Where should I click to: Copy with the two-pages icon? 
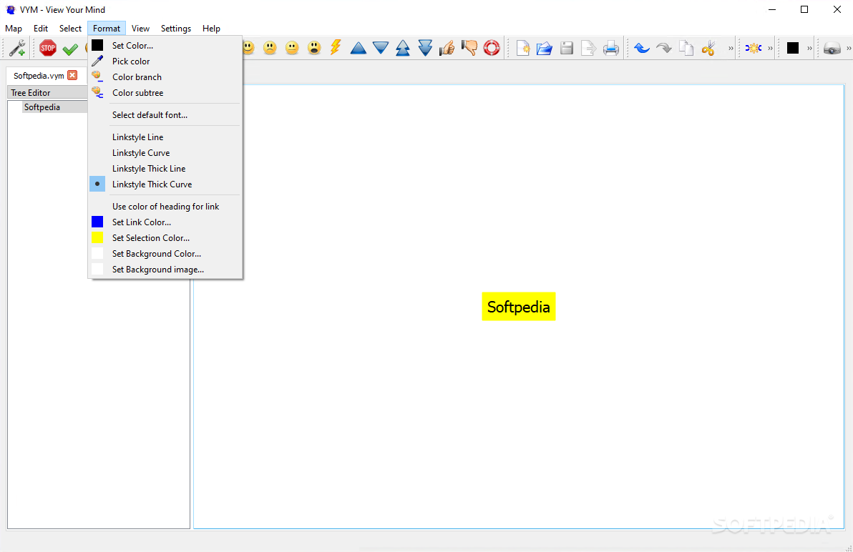(x=686, y=49)
